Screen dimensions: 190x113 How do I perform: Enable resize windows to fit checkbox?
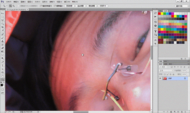tap(18, 6)
